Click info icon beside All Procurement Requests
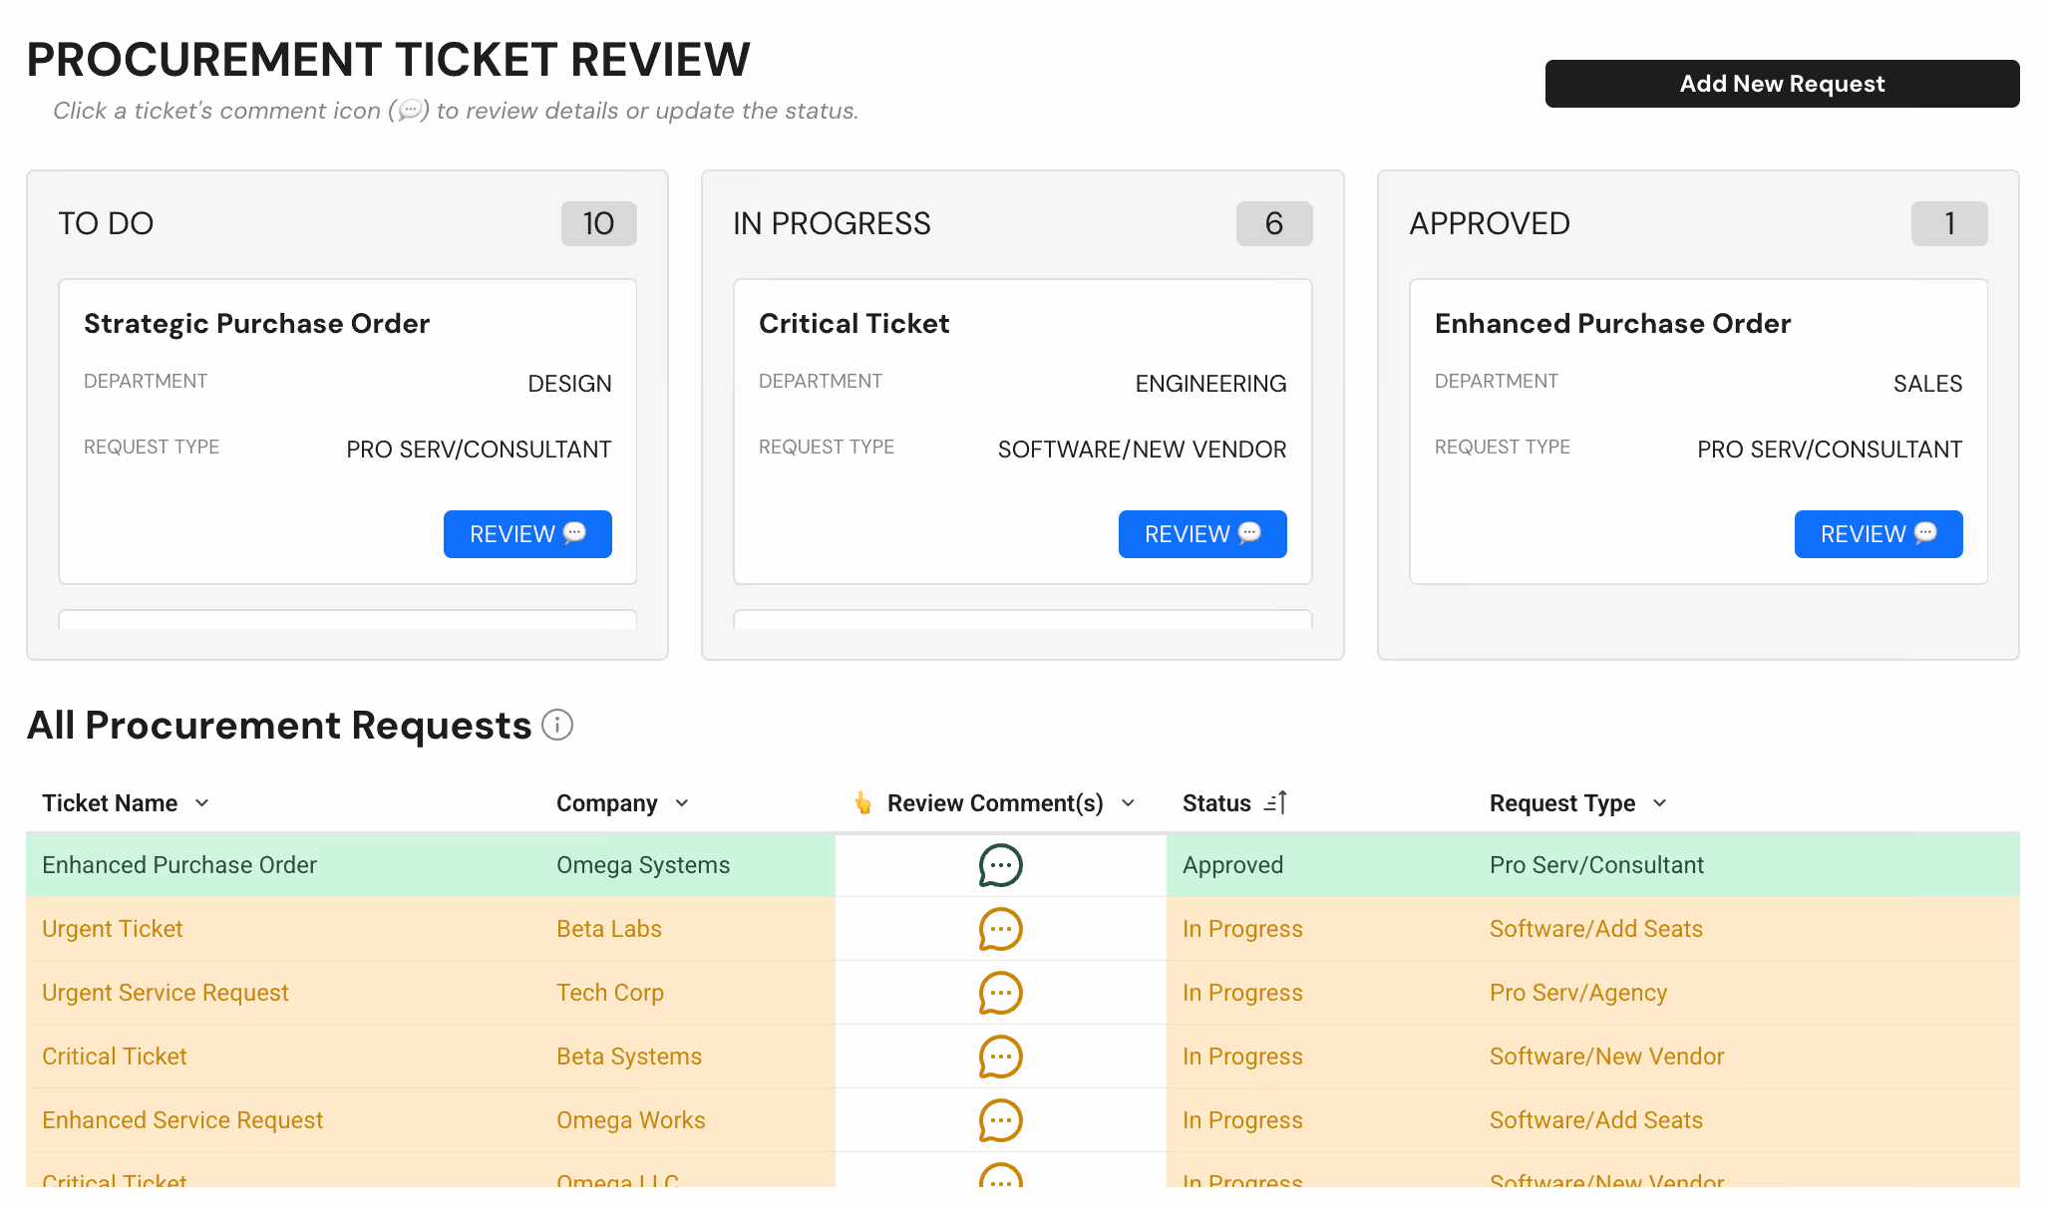 tap(557, 726)
